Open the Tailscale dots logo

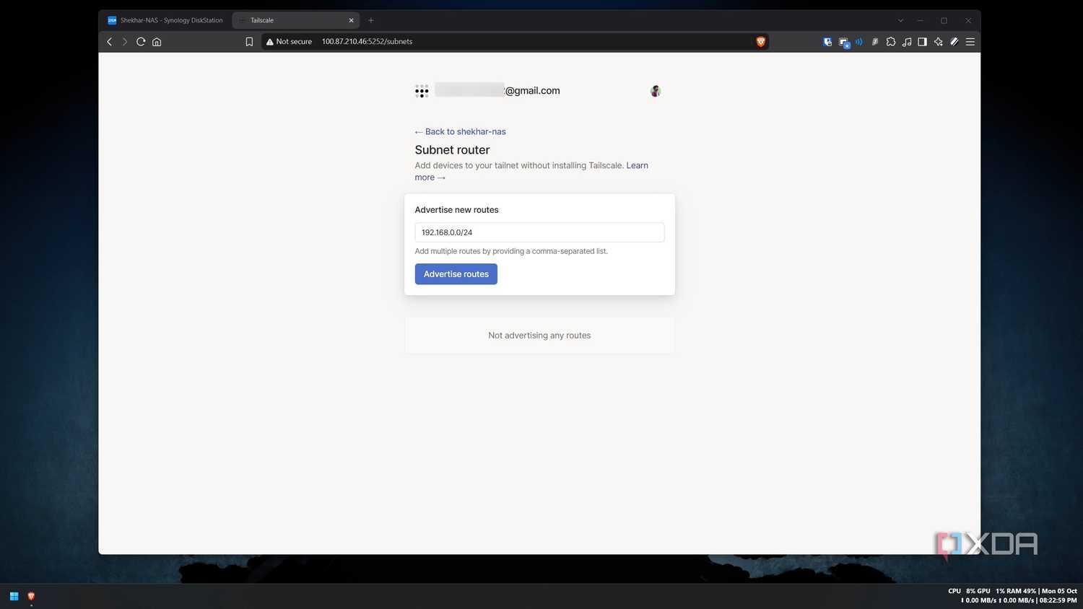point(422,91)
